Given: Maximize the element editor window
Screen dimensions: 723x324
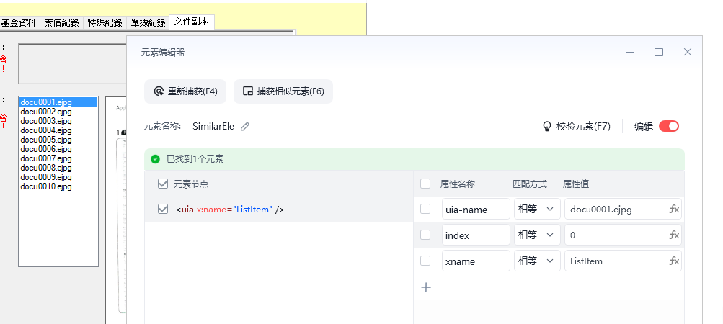Looking at the screenshot, I should click(x=659, y=52).
